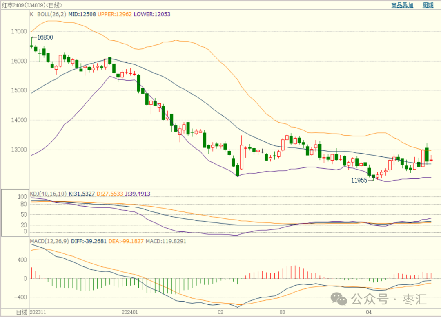
Task: Select the chart title 红枣2409(034009)<日线>
Action: tap(32, 5)
